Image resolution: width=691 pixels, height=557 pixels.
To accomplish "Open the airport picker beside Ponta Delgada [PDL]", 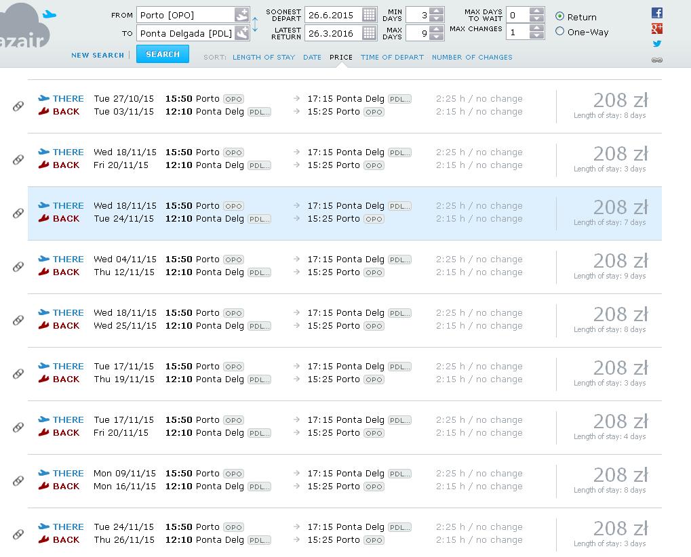I will tap(241, 33).
